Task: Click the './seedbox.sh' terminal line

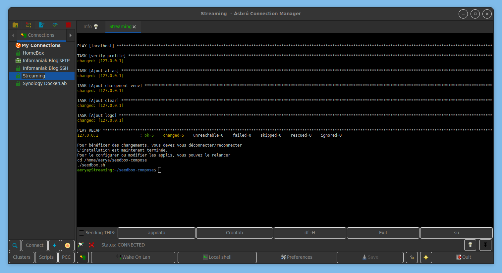Action: tap(91, 165)
